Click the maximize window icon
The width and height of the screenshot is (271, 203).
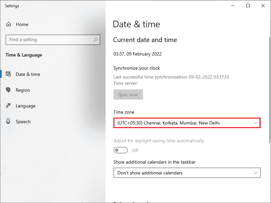click(248, 6)
